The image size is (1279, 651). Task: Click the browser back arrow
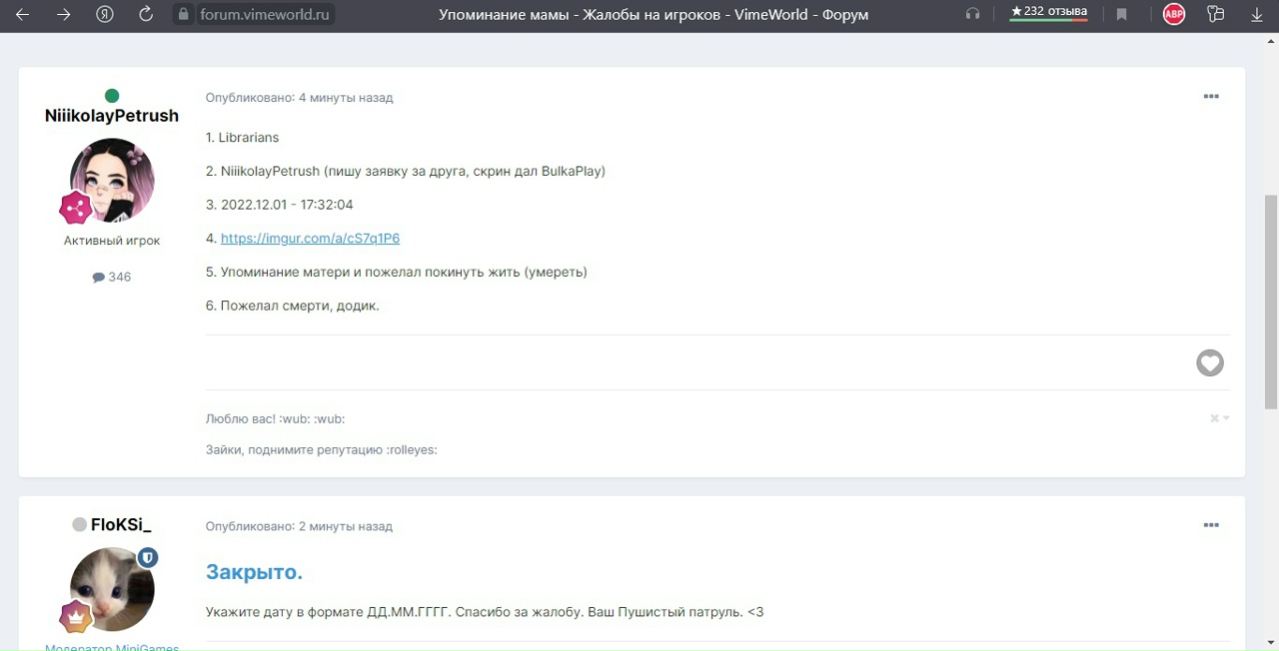point(23,14)
